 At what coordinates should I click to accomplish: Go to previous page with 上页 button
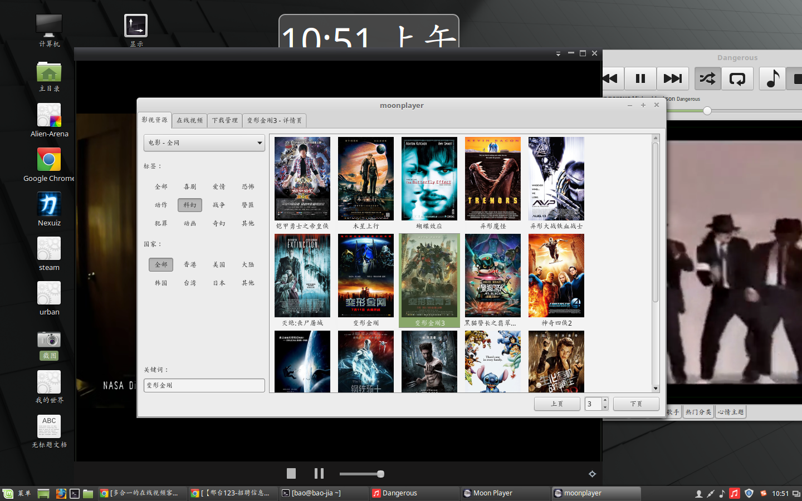point(557,404)
